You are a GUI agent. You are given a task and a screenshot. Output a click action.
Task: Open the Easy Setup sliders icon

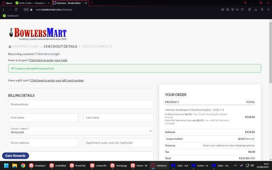point(262,9)
